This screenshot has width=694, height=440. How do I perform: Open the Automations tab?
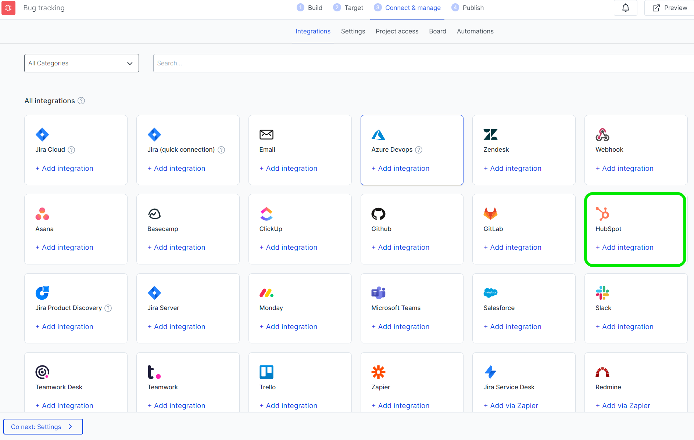point(475,31)
